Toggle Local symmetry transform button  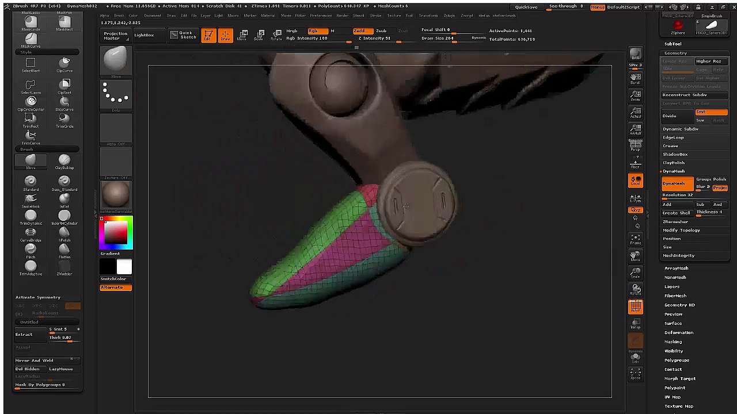click(x=635, y=181)
